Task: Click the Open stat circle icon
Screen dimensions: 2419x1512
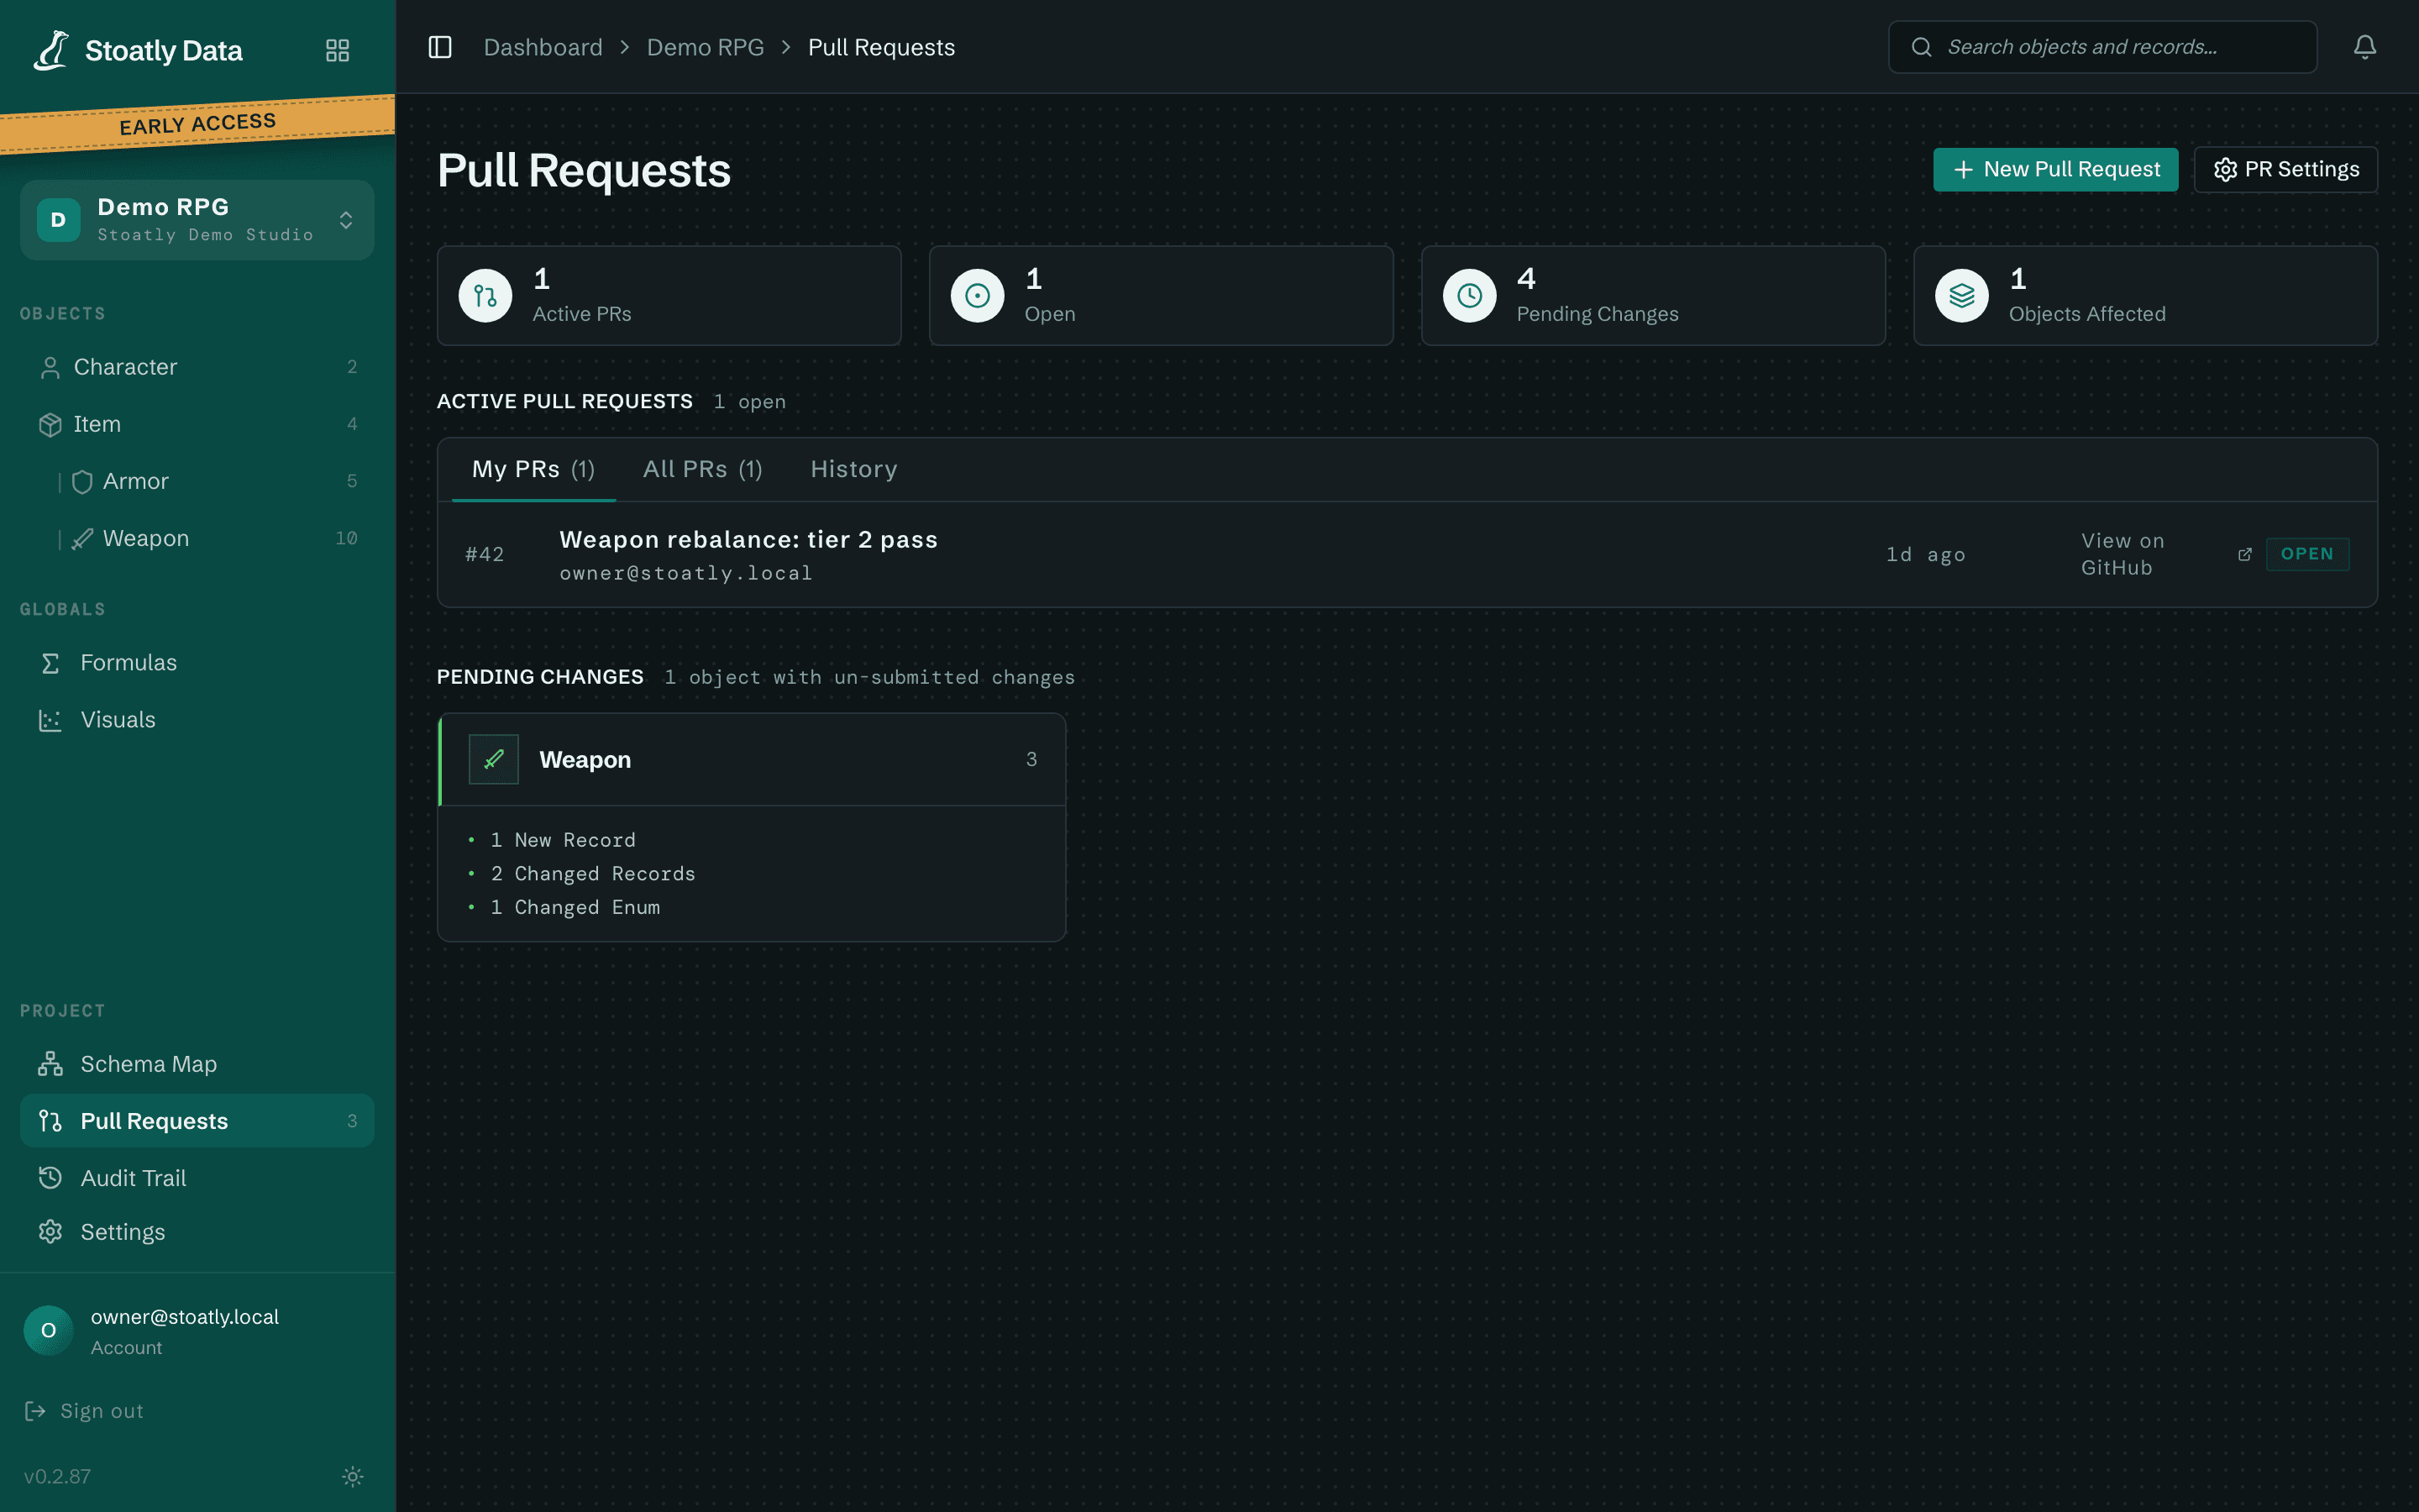Action: pyautogui.click(x=977, y=296)
